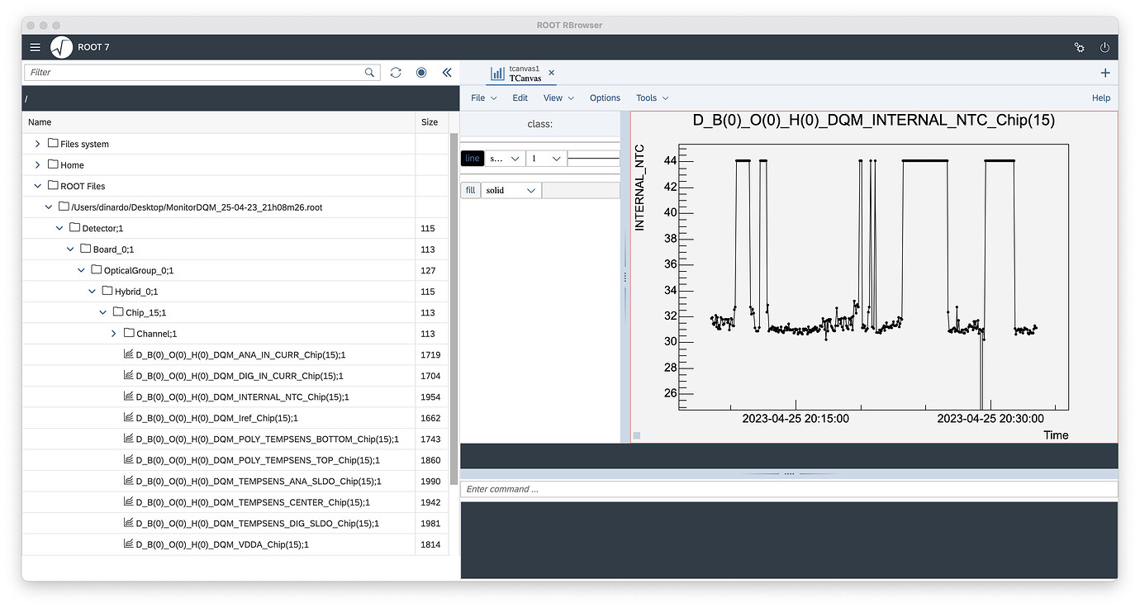Click the Options button in canvas toolbar
Viewport: 1140px width, 608px height.
pos(605,97)
